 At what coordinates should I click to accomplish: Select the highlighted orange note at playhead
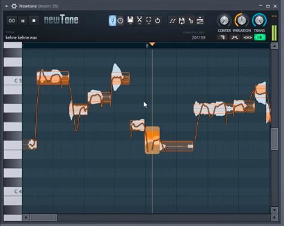[152, 140]
